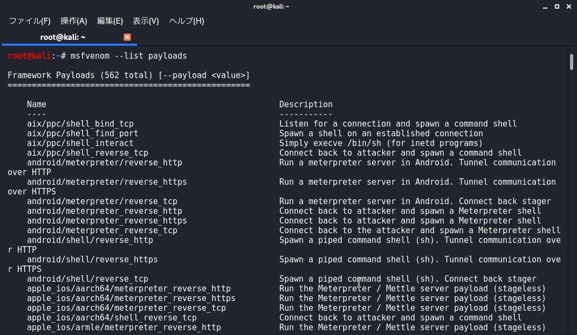Maximize the terminal window
The width and height of the screenshot is (577, 335).
(557, 6)
